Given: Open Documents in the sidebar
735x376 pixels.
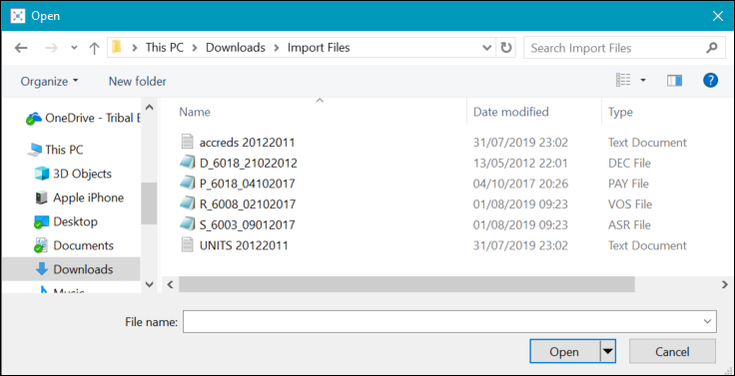Looking at the screenshot, I should 74,245.
